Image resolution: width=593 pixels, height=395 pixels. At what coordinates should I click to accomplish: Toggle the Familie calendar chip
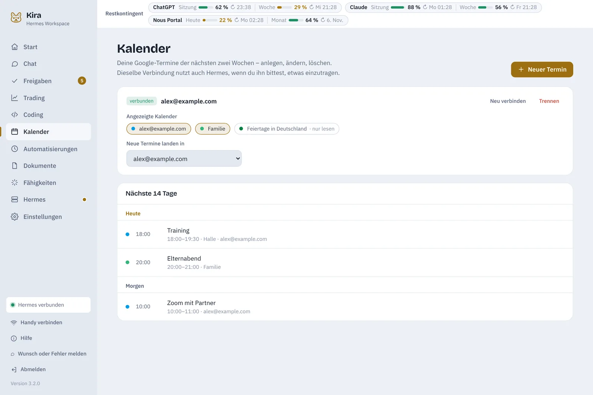[x=213, y=129]
